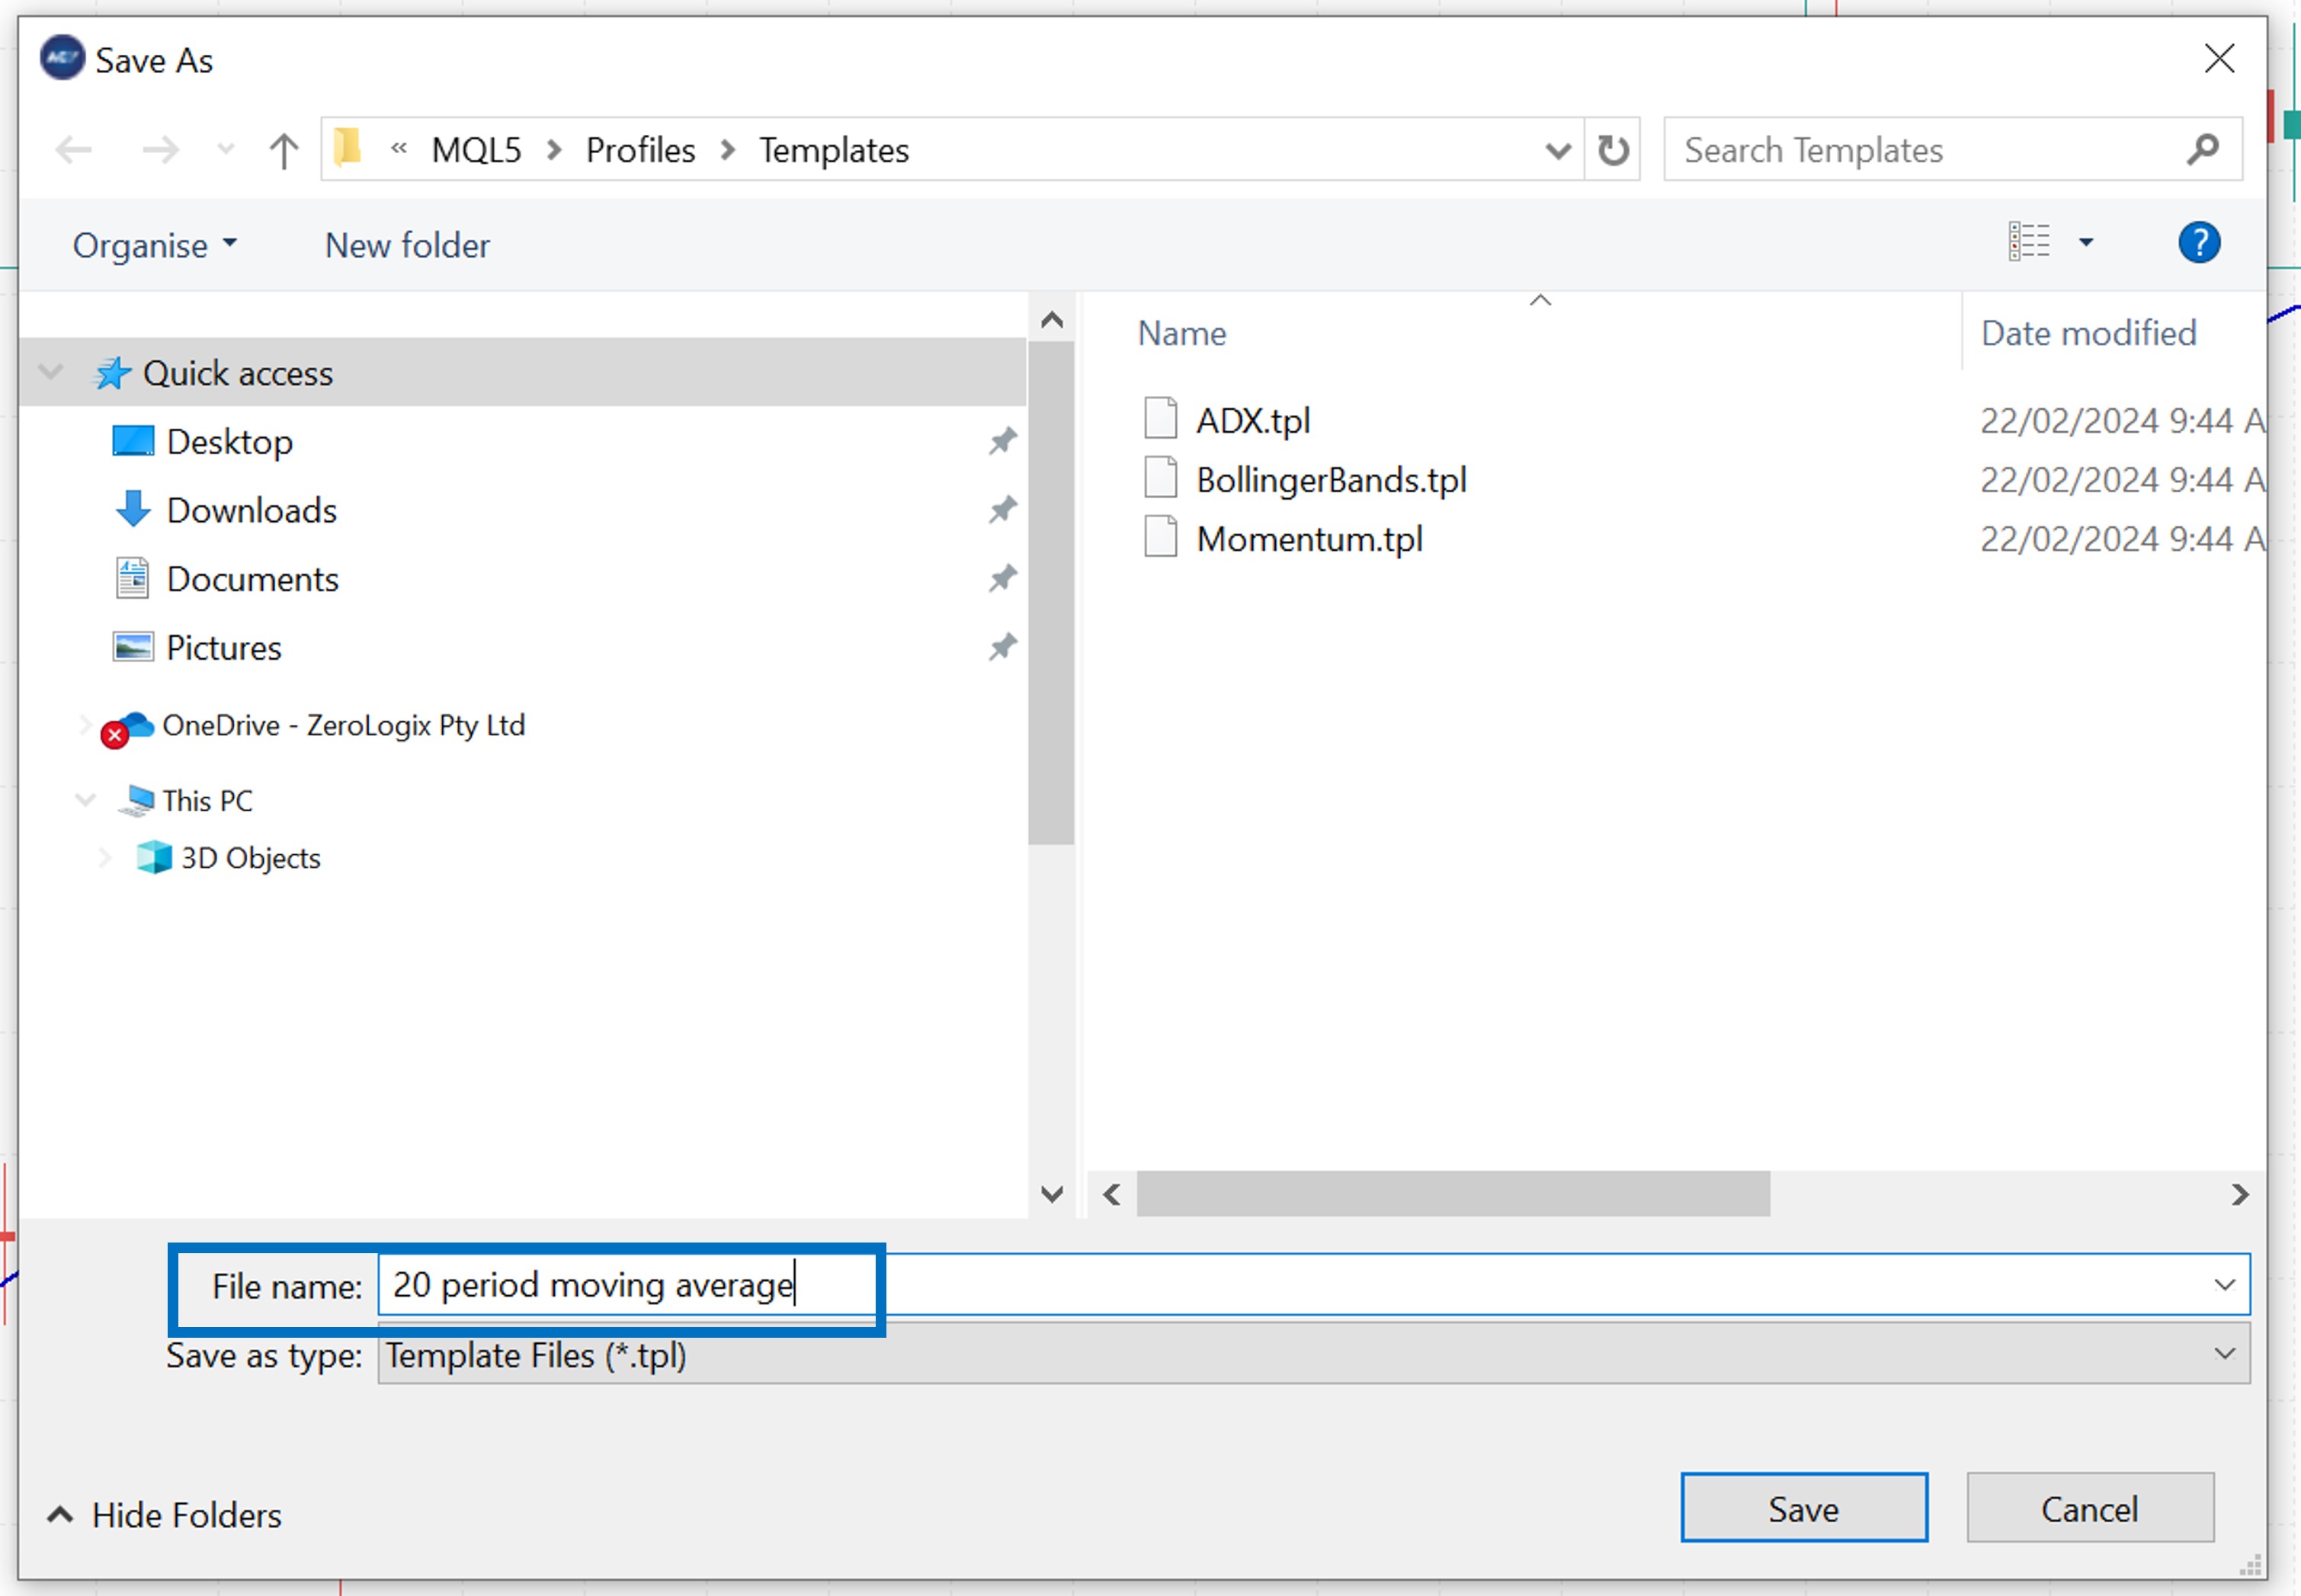Open the address bar path history dropdown

[1556, 151]
